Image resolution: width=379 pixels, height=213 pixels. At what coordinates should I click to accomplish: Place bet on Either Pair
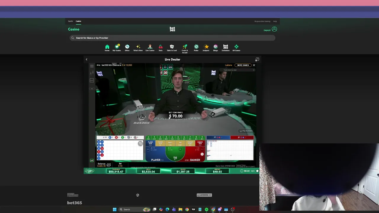coord(160,143)
